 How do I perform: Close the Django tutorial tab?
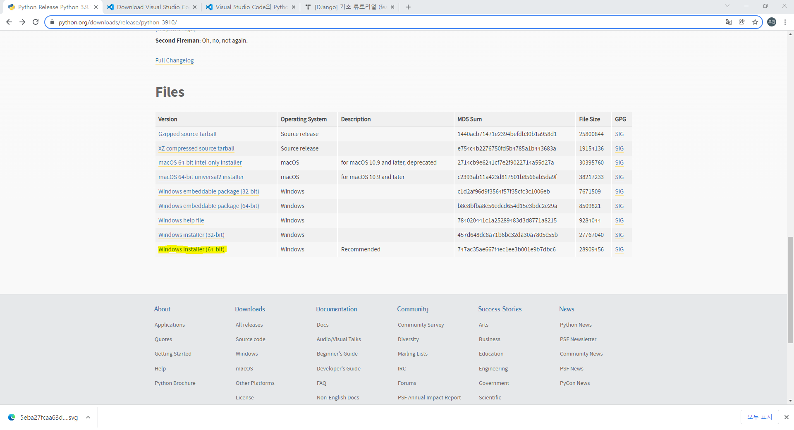tap(392, 7)
